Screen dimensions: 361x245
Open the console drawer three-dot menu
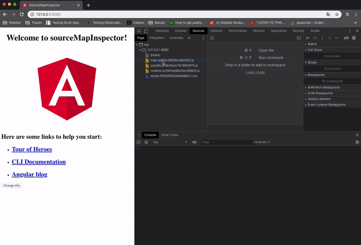click(139, 135)
